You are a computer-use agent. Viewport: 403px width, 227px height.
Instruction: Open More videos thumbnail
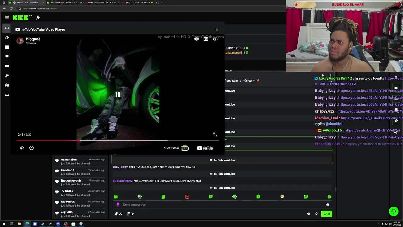point(184,148)
